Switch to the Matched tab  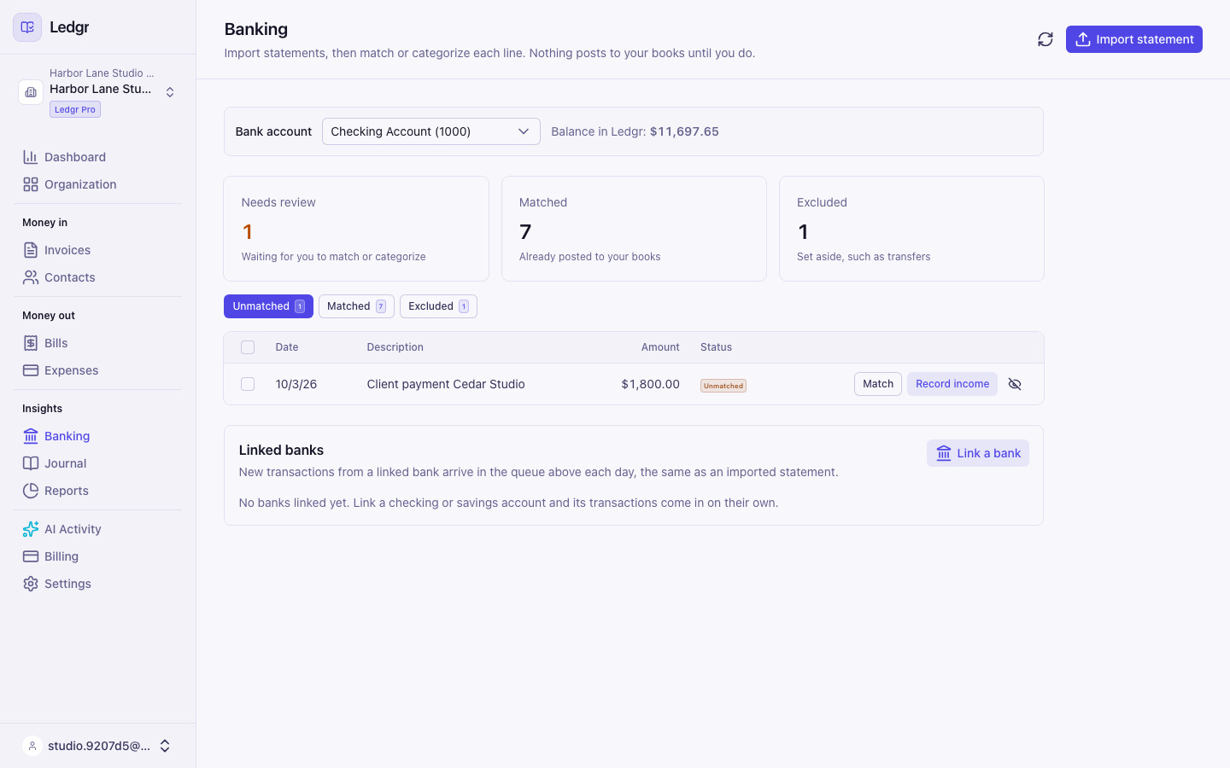(x=356, y=306)
